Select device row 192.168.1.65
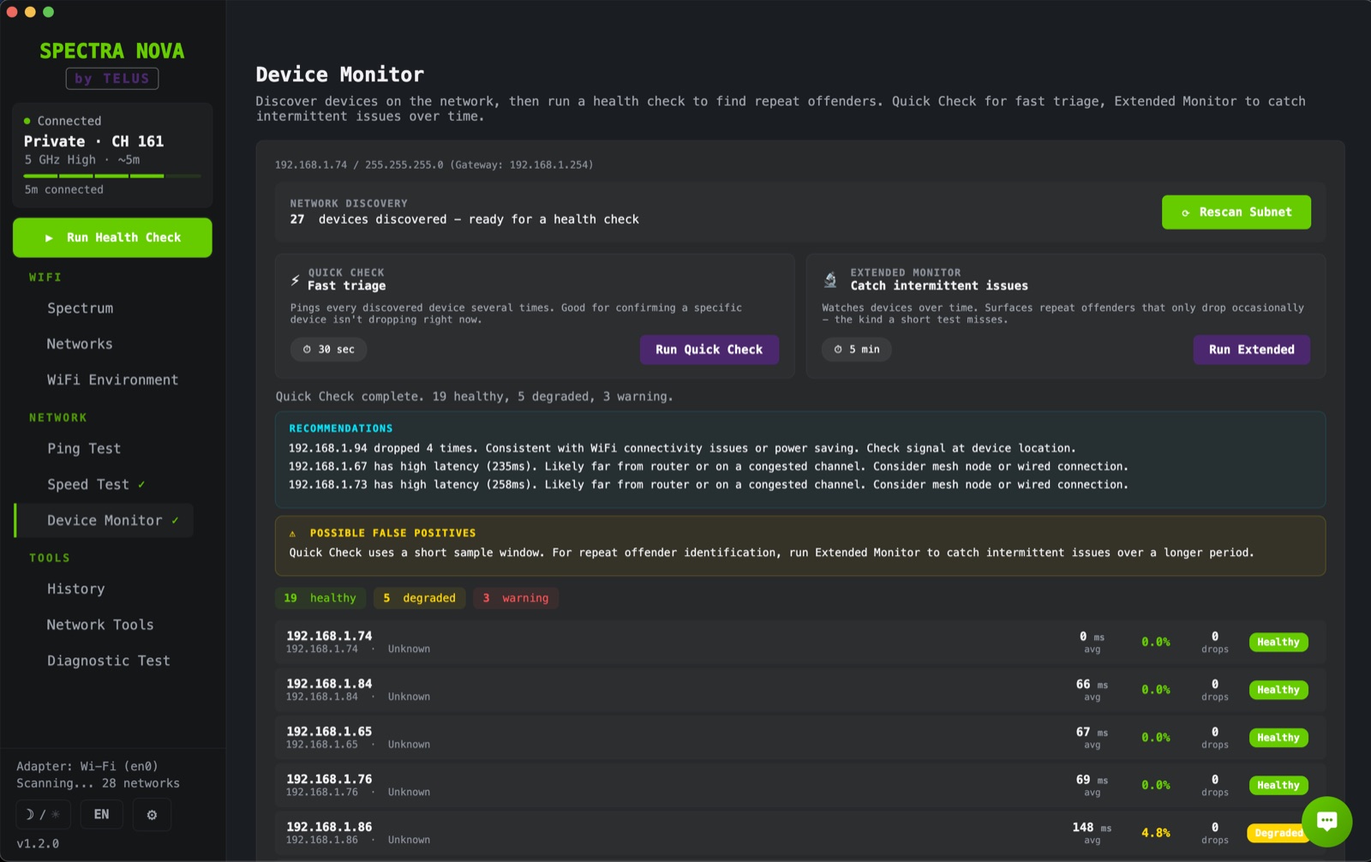This screenshot has height=862, width=1371. point(800,737)
